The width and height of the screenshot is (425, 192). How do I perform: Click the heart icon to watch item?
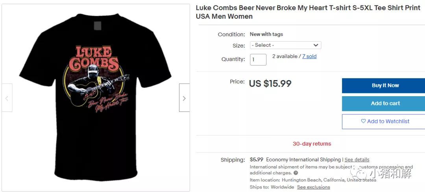(x=363, y=121)
